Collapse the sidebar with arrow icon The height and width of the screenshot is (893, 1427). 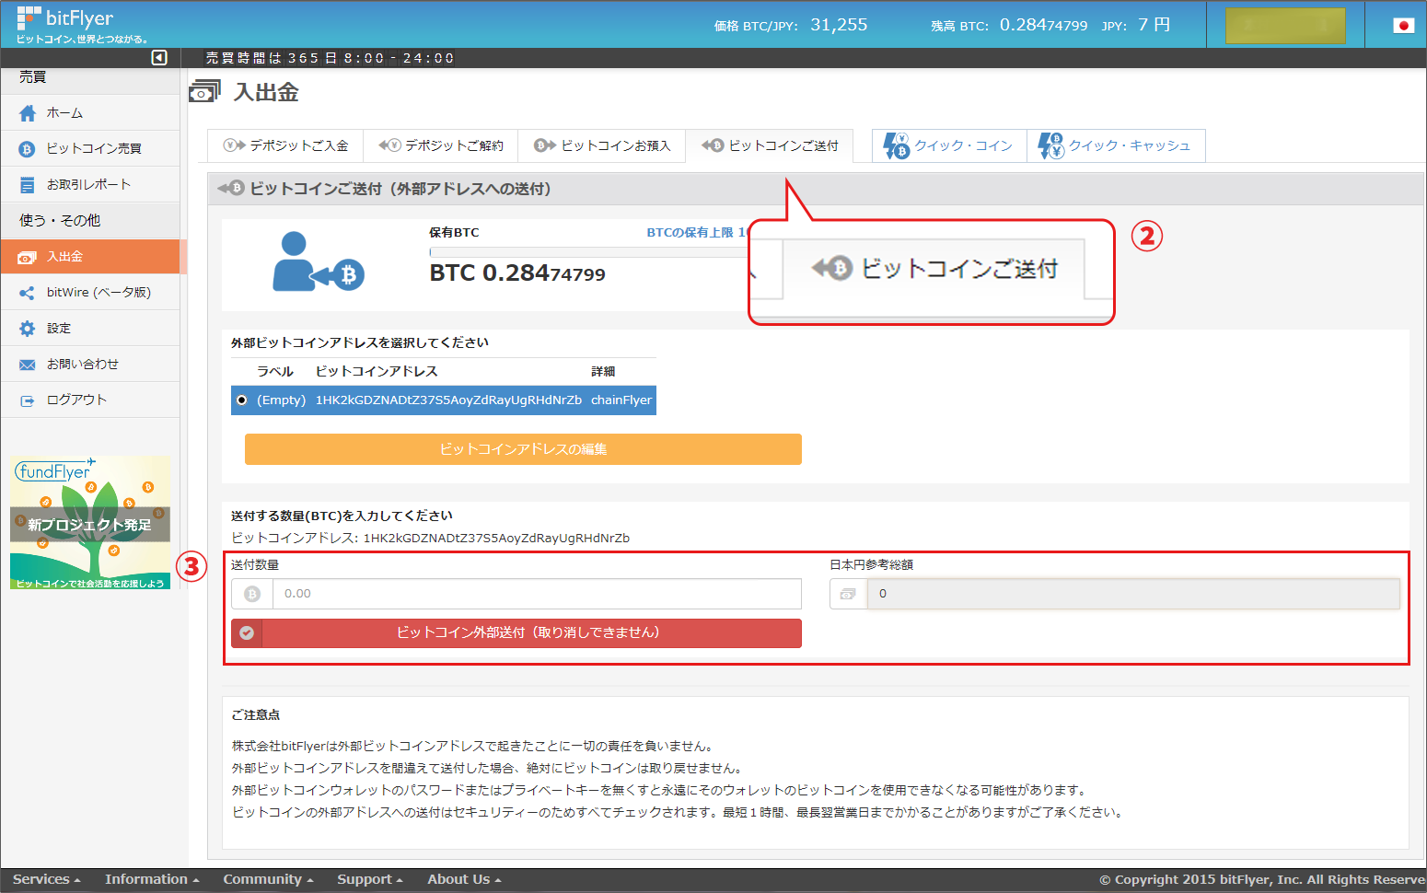coord(159,58)
